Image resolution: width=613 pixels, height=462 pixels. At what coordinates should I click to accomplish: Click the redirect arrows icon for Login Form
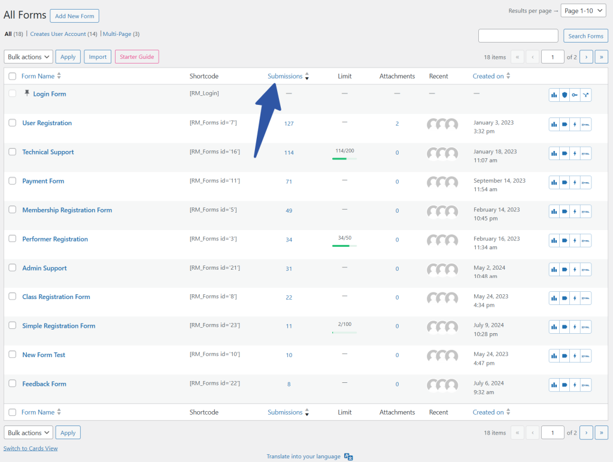click(585, 95)
